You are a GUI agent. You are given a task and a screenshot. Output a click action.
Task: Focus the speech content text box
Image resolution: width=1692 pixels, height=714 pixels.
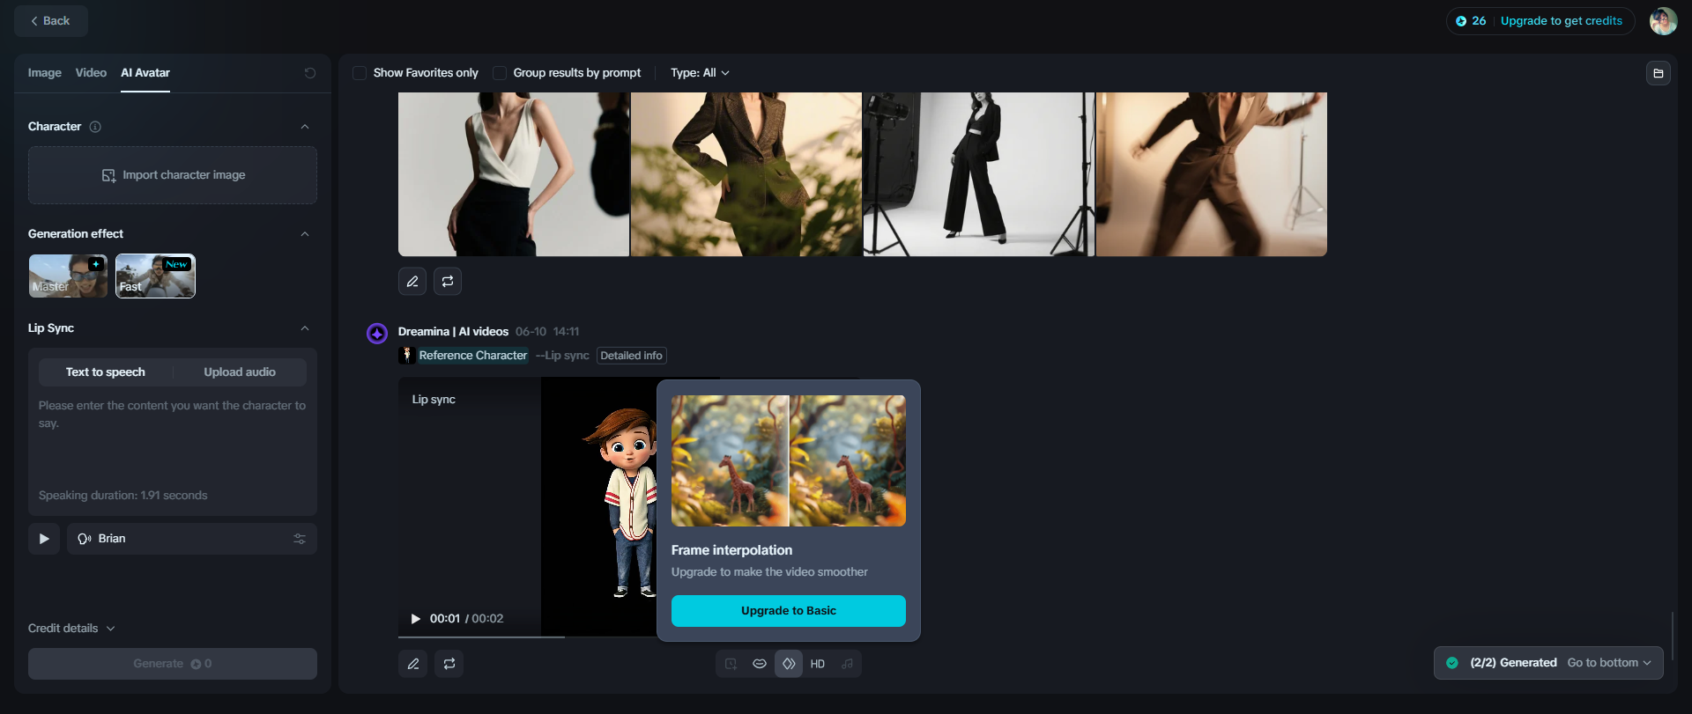173,436
